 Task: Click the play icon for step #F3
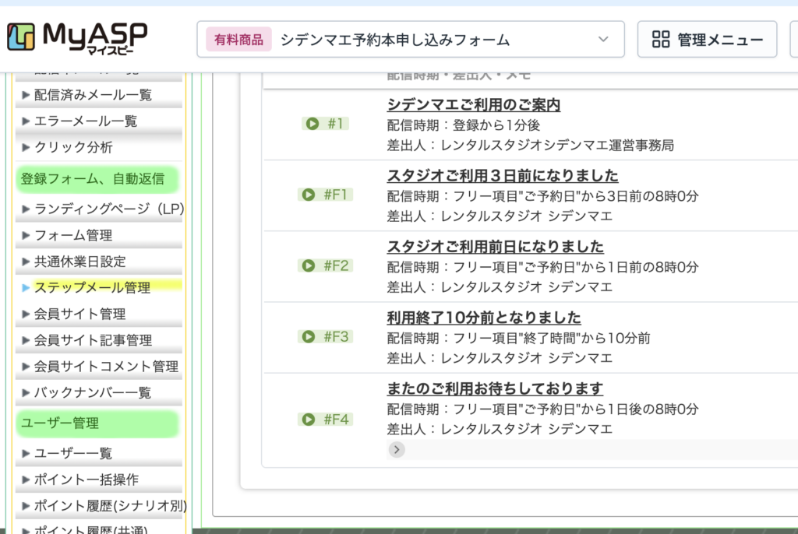click(309, 337)
